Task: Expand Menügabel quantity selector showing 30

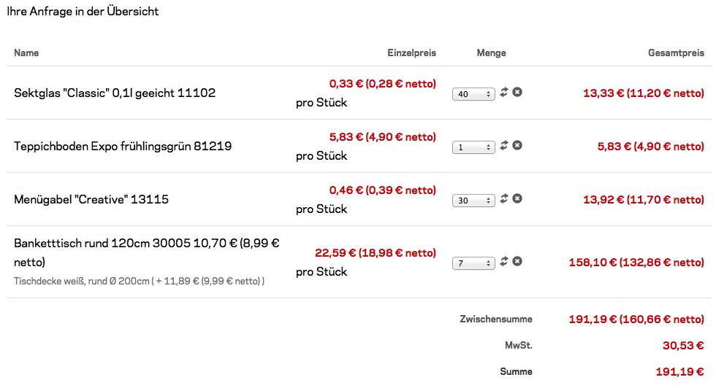Action: pyautogui.click(x=473, y=201)
